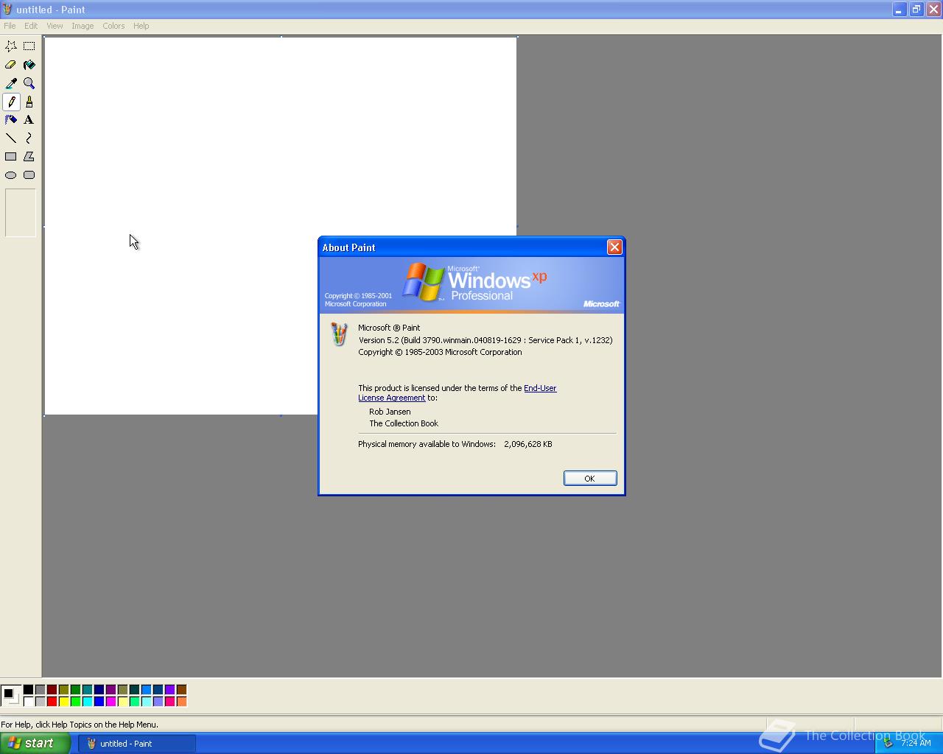Choose the straight Line tool
The height and width of the screenshot is (754, 943).
coord(11,138)
